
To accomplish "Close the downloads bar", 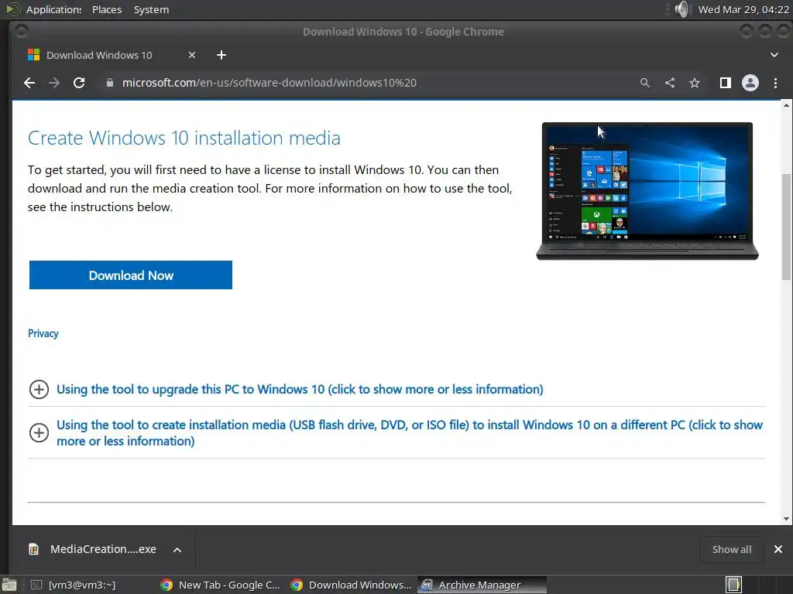I will [x=778, y=549].
